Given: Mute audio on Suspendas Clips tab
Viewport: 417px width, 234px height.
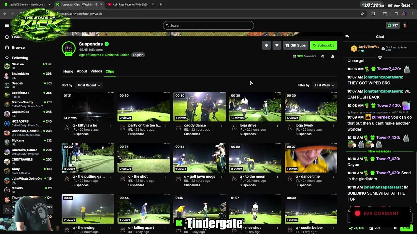Looking at the screenshot, I should pos(96,5).
